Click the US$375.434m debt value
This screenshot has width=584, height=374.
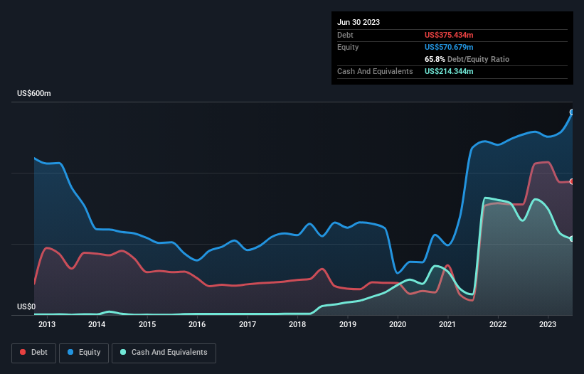pyautogui.click(x=449, y=35)
